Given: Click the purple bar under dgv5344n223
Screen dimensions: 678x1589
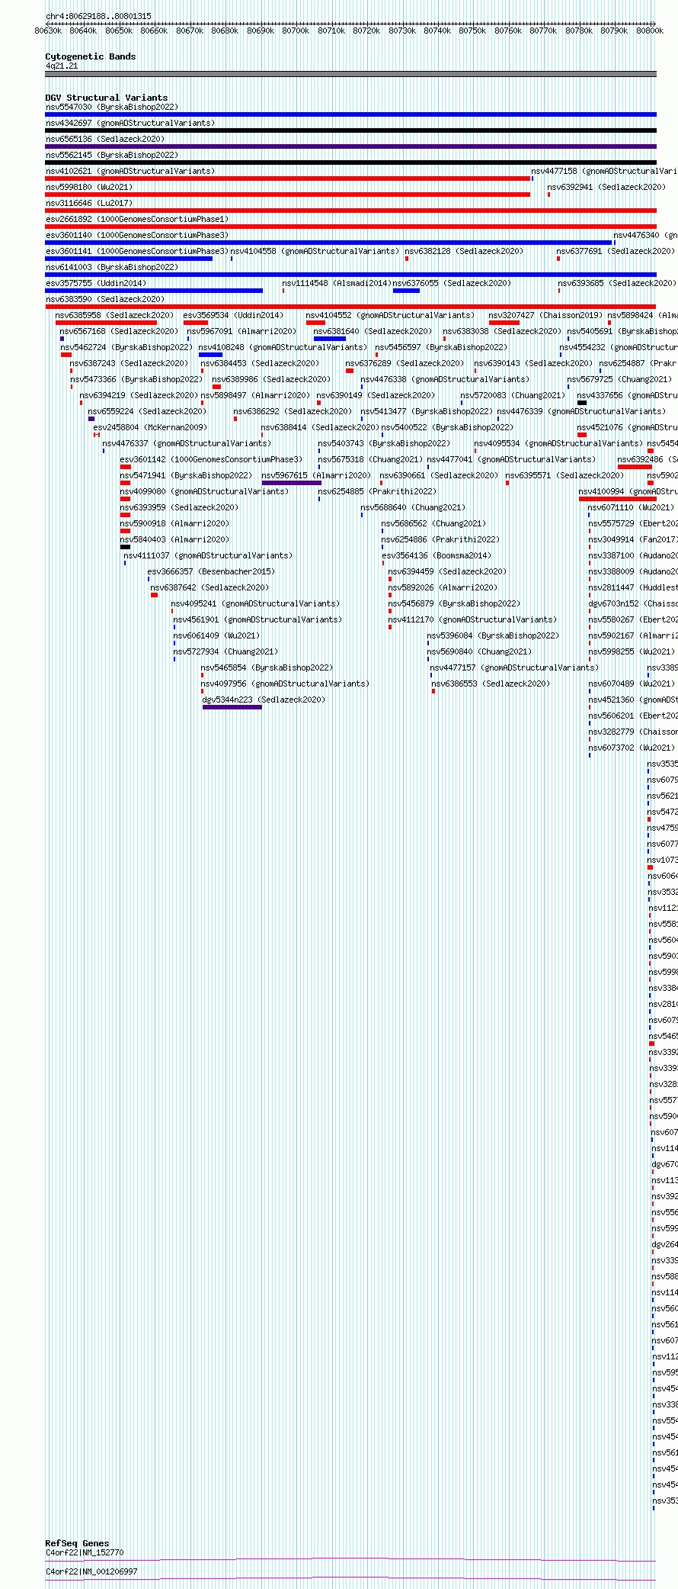Looking at the screenshot, I should 232,707.
